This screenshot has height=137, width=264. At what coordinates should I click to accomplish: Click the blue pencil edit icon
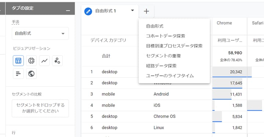[x=88, y=11]
